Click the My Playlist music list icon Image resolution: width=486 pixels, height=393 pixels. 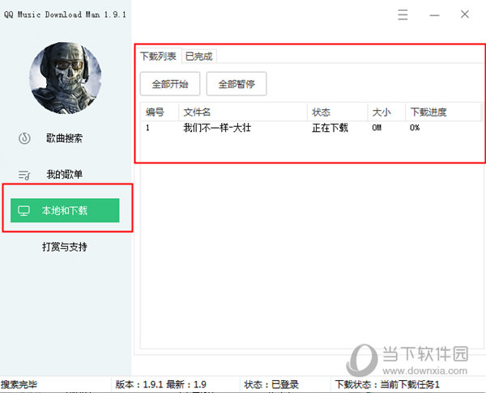[24, 175]
